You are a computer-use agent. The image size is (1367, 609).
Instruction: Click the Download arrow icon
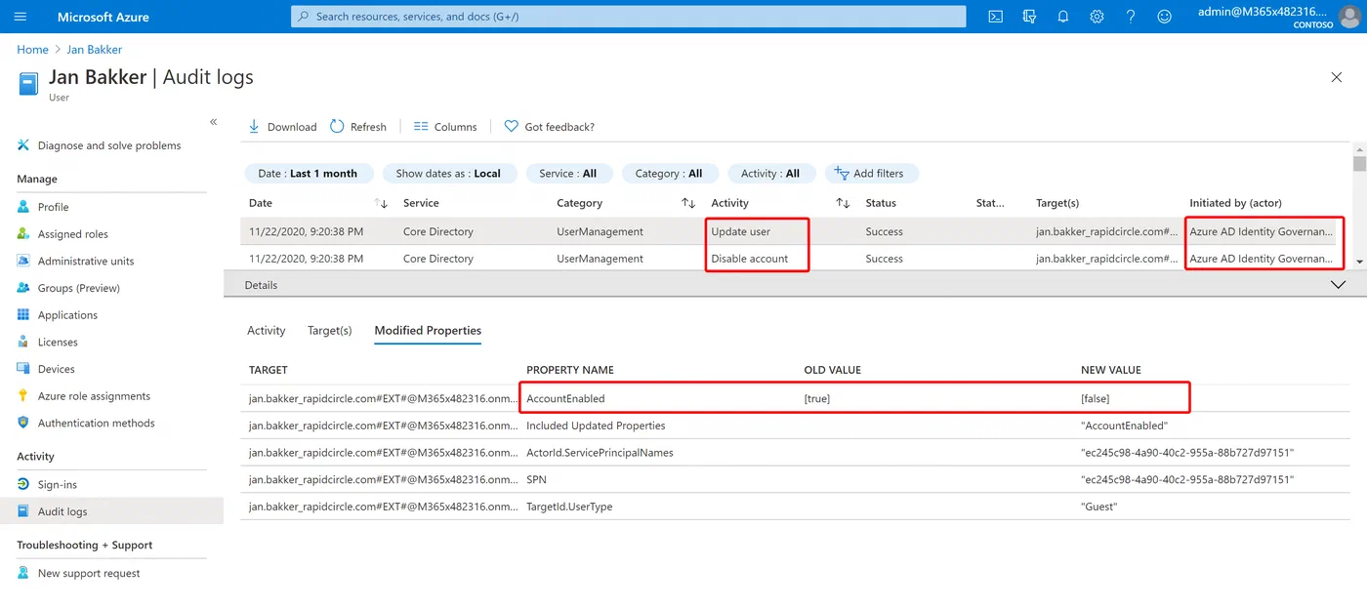tap(254, 127)
